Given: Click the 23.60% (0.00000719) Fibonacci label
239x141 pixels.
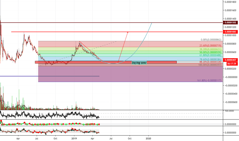Looking at the screenshot, I should click(210, 46).
